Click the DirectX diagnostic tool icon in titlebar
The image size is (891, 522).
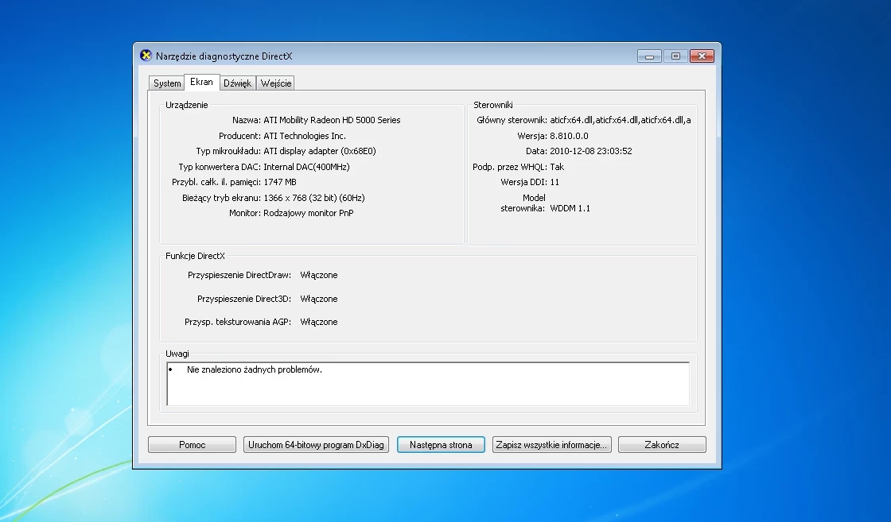(x=146, y=56)
